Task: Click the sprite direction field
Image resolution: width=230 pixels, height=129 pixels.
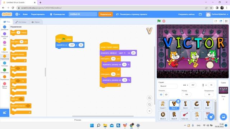Action: pyautogui.click(x=209, y=95)
